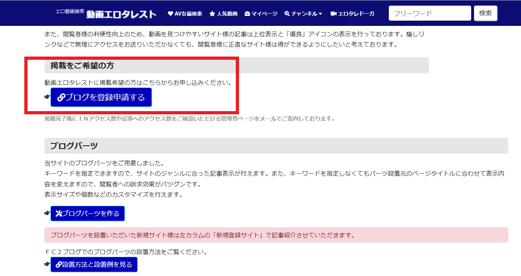This screenshot has width=521, height=276.
Task: Click the 動画エロタレスト site logo
Action: click(121, 14)
